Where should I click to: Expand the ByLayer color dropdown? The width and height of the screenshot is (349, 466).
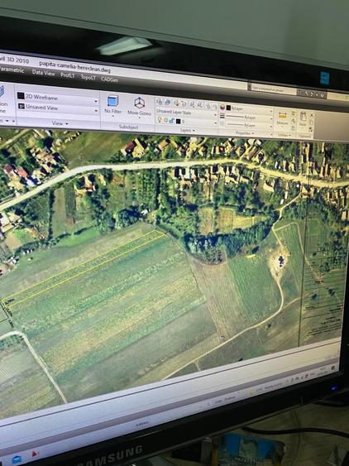[x=271, y=111]
